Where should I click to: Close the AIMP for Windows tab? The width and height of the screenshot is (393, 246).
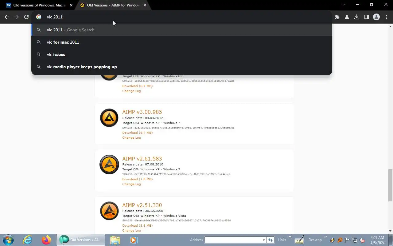click(145, 5)
